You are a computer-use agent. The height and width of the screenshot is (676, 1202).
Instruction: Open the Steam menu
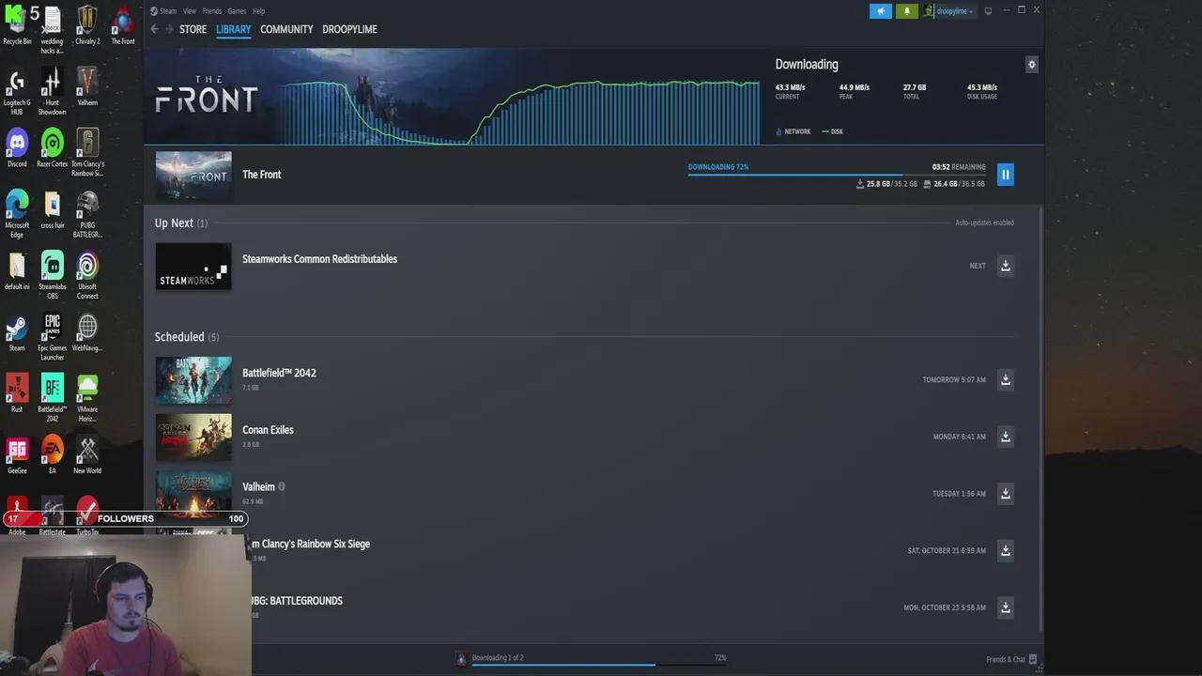pos(164,11)
